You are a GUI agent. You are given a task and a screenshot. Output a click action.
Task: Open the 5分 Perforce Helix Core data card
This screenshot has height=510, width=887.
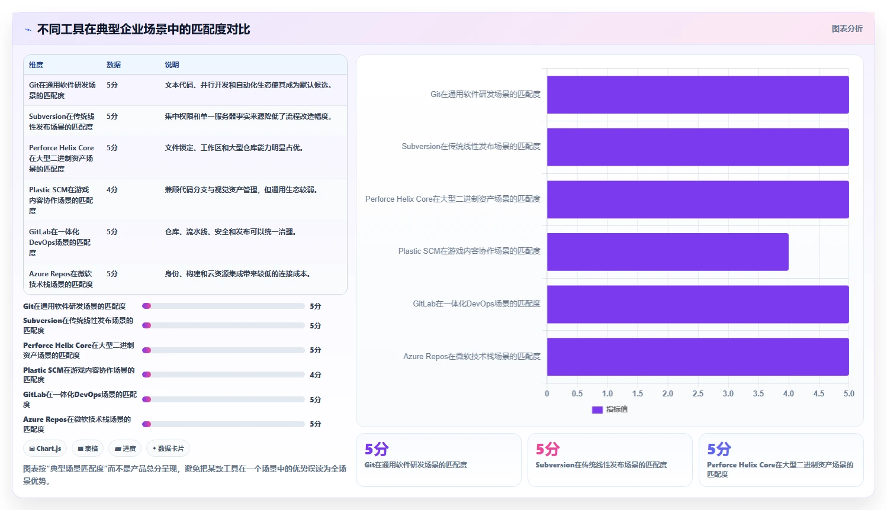point(781,460)
